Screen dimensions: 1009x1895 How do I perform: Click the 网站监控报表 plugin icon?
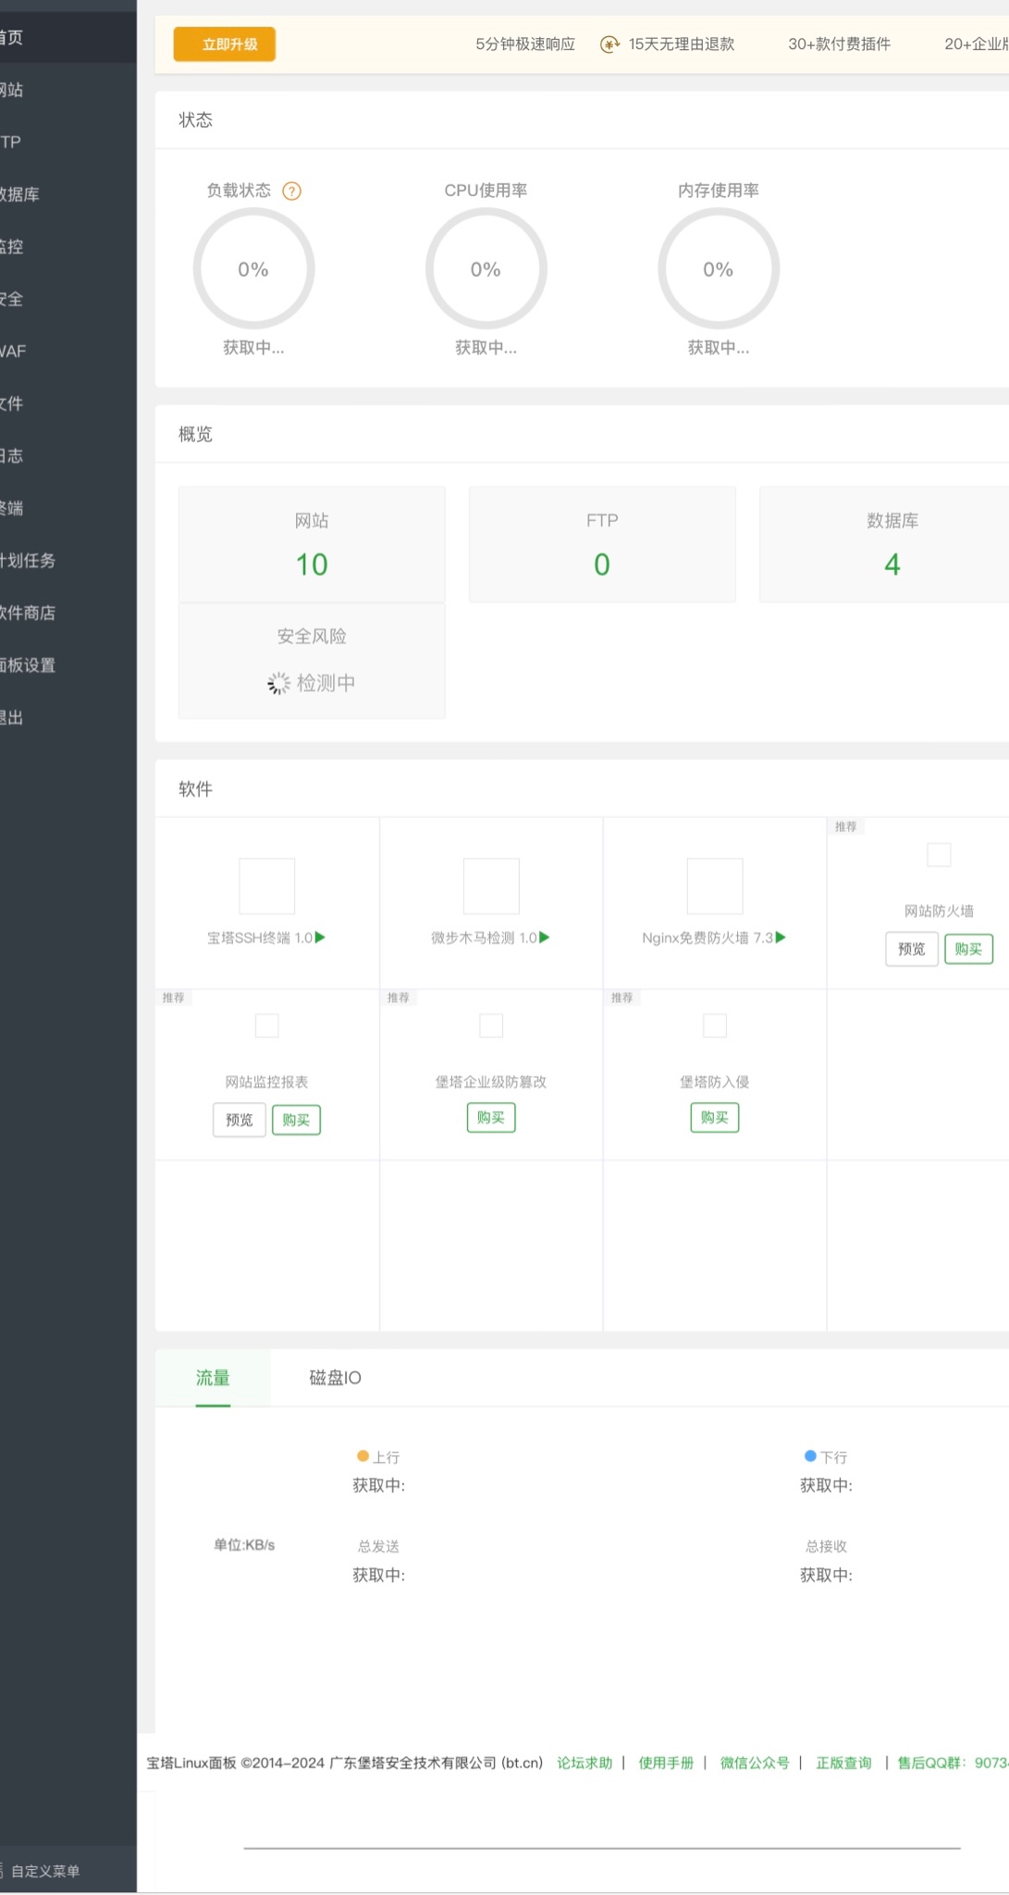[266, 1025]
